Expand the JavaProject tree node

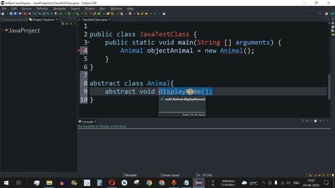point(2,30)
